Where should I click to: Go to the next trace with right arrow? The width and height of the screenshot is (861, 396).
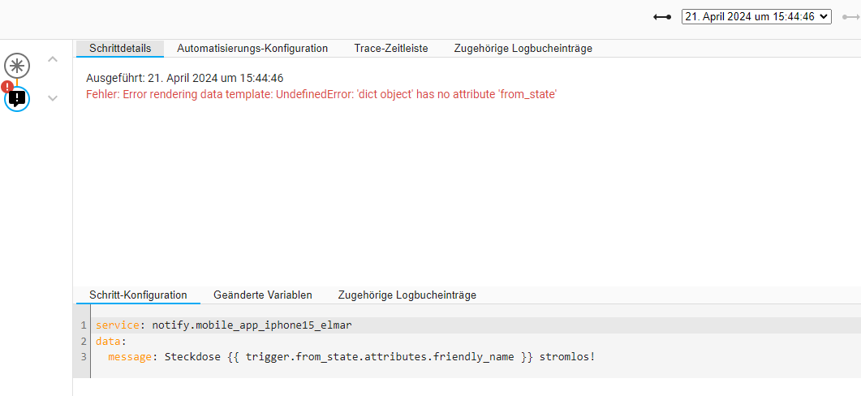850,16
